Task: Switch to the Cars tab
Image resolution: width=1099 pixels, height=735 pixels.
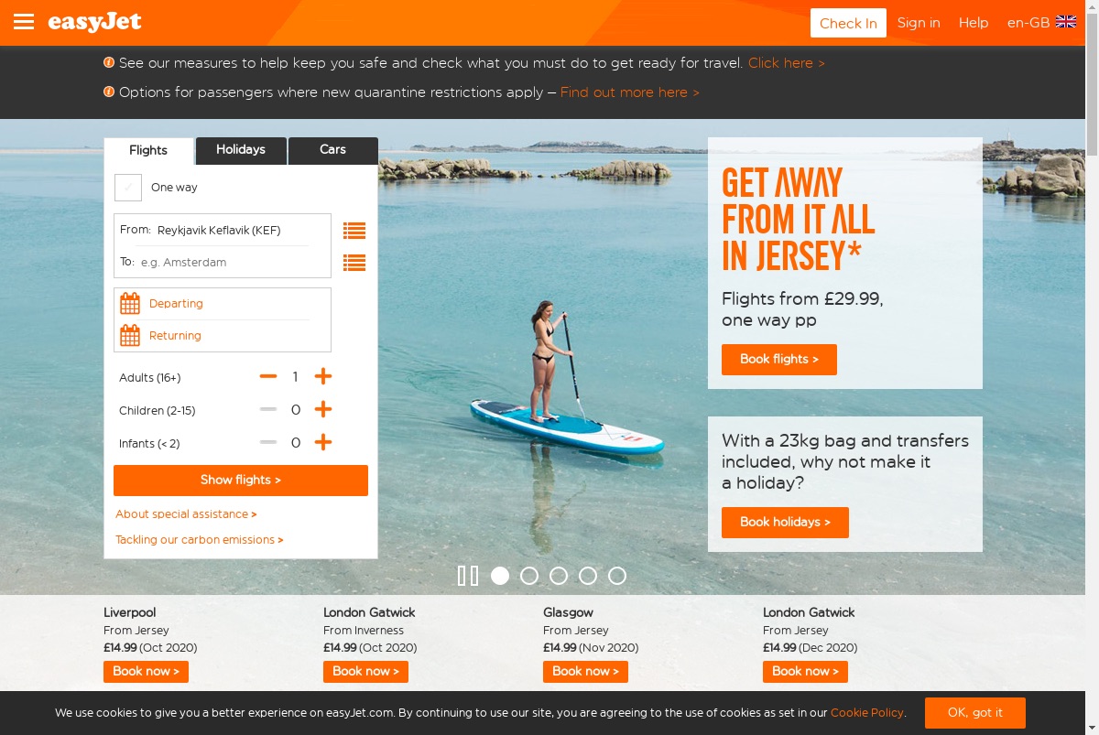Action: 333,150
